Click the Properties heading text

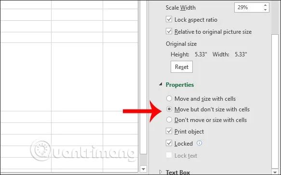pos(180,85)
